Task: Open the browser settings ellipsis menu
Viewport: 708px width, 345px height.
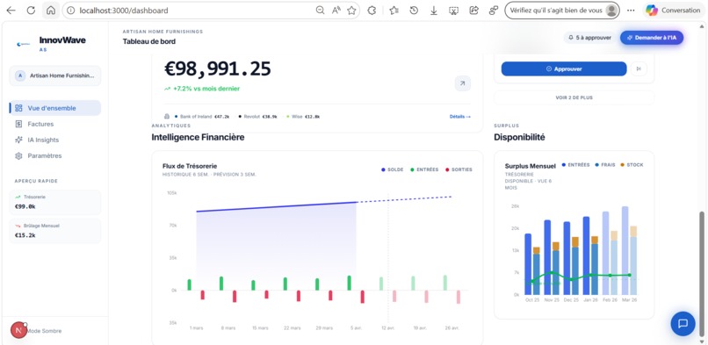Action: pos(631,11)
